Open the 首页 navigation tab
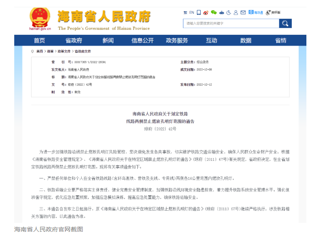 [x=39, y=40]
